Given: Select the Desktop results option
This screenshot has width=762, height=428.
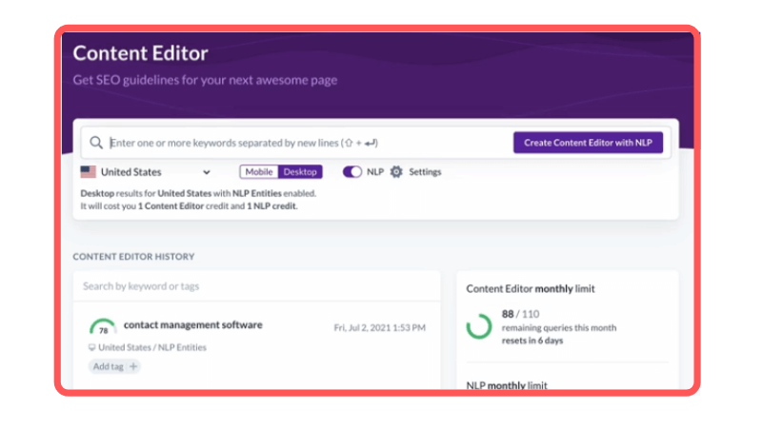Looking at the screenshot, I should point(300,172).
